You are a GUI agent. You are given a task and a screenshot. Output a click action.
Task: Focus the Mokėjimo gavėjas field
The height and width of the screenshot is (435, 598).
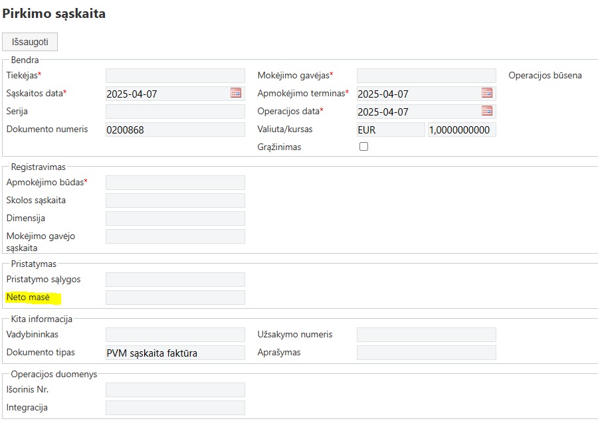tap(427, 76)
